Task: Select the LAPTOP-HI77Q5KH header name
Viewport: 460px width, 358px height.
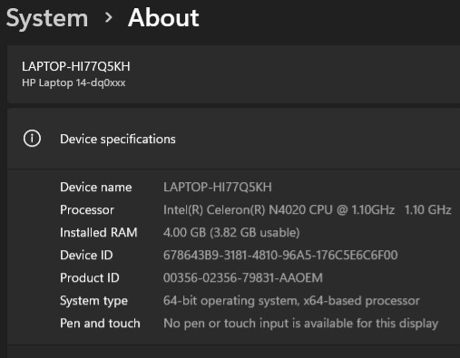Action: pos(76,66)
